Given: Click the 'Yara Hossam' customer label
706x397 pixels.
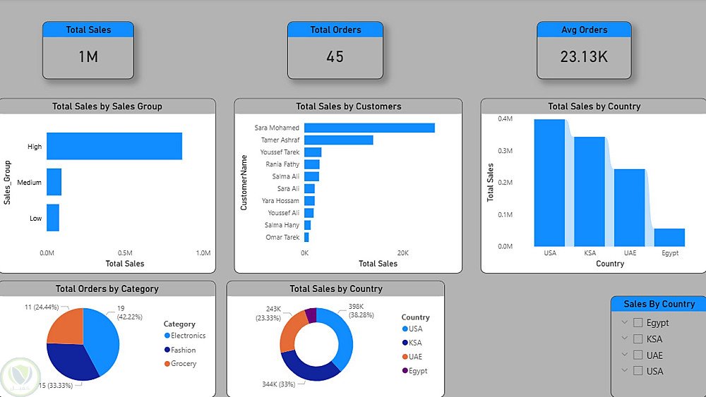Looking at the screenshot, I should (x=280, y=200).
